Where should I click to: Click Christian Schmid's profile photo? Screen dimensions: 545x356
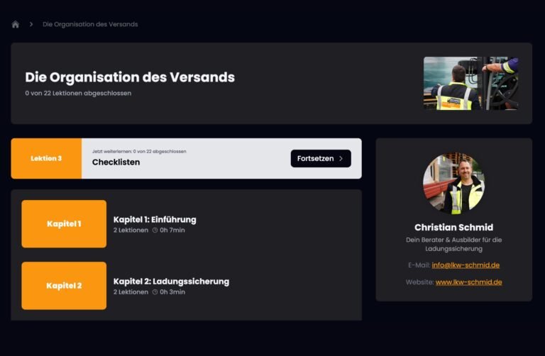[453, 184]
